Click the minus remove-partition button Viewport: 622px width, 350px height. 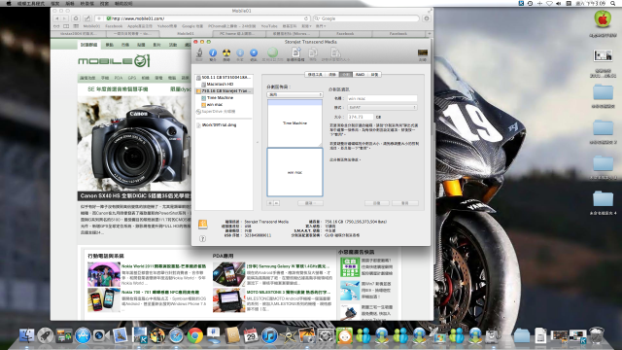pyautogui.click(x=276, y=203)
